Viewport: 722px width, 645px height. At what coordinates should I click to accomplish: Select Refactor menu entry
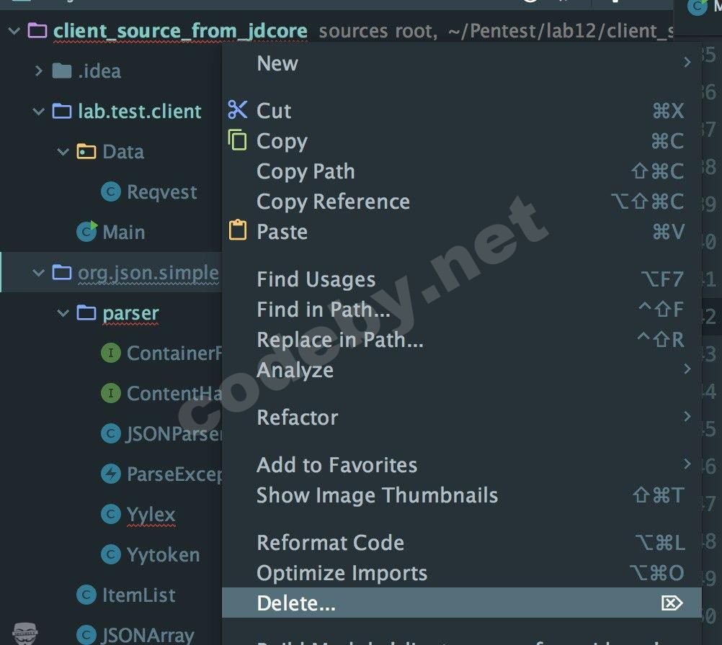462,418
